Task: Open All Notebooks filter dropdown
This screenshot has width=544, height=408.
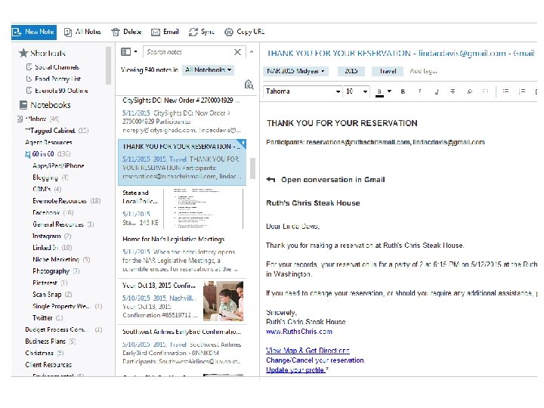Action: (208, 70)
